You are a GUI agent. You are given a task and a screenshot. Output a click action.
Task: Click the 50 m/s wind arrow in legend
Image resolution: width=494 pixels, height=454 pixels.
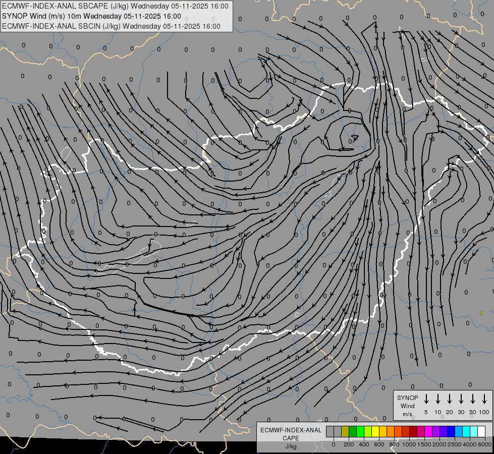coord(473,399)
